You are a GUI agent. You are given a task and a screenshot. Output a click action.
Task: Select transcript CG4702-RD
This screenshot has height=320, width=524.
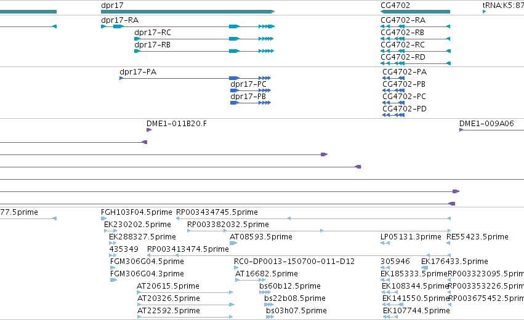coord(416,63)
